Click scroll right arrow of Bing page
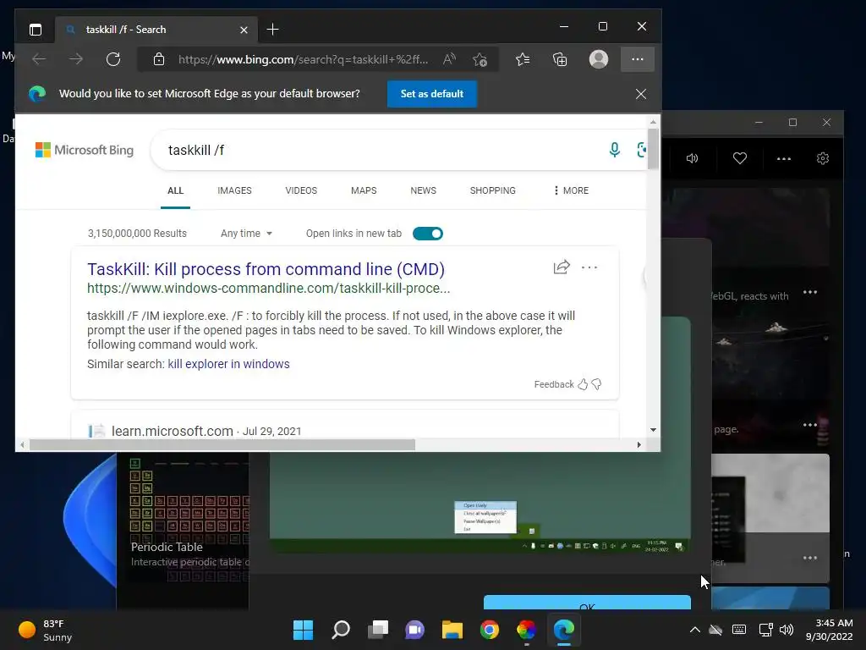866x650 pixels. point(639,445)
